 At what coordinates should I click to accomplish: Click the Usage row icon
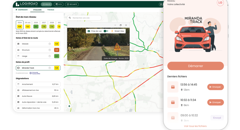pyautogui.click(x=18, y=56)
